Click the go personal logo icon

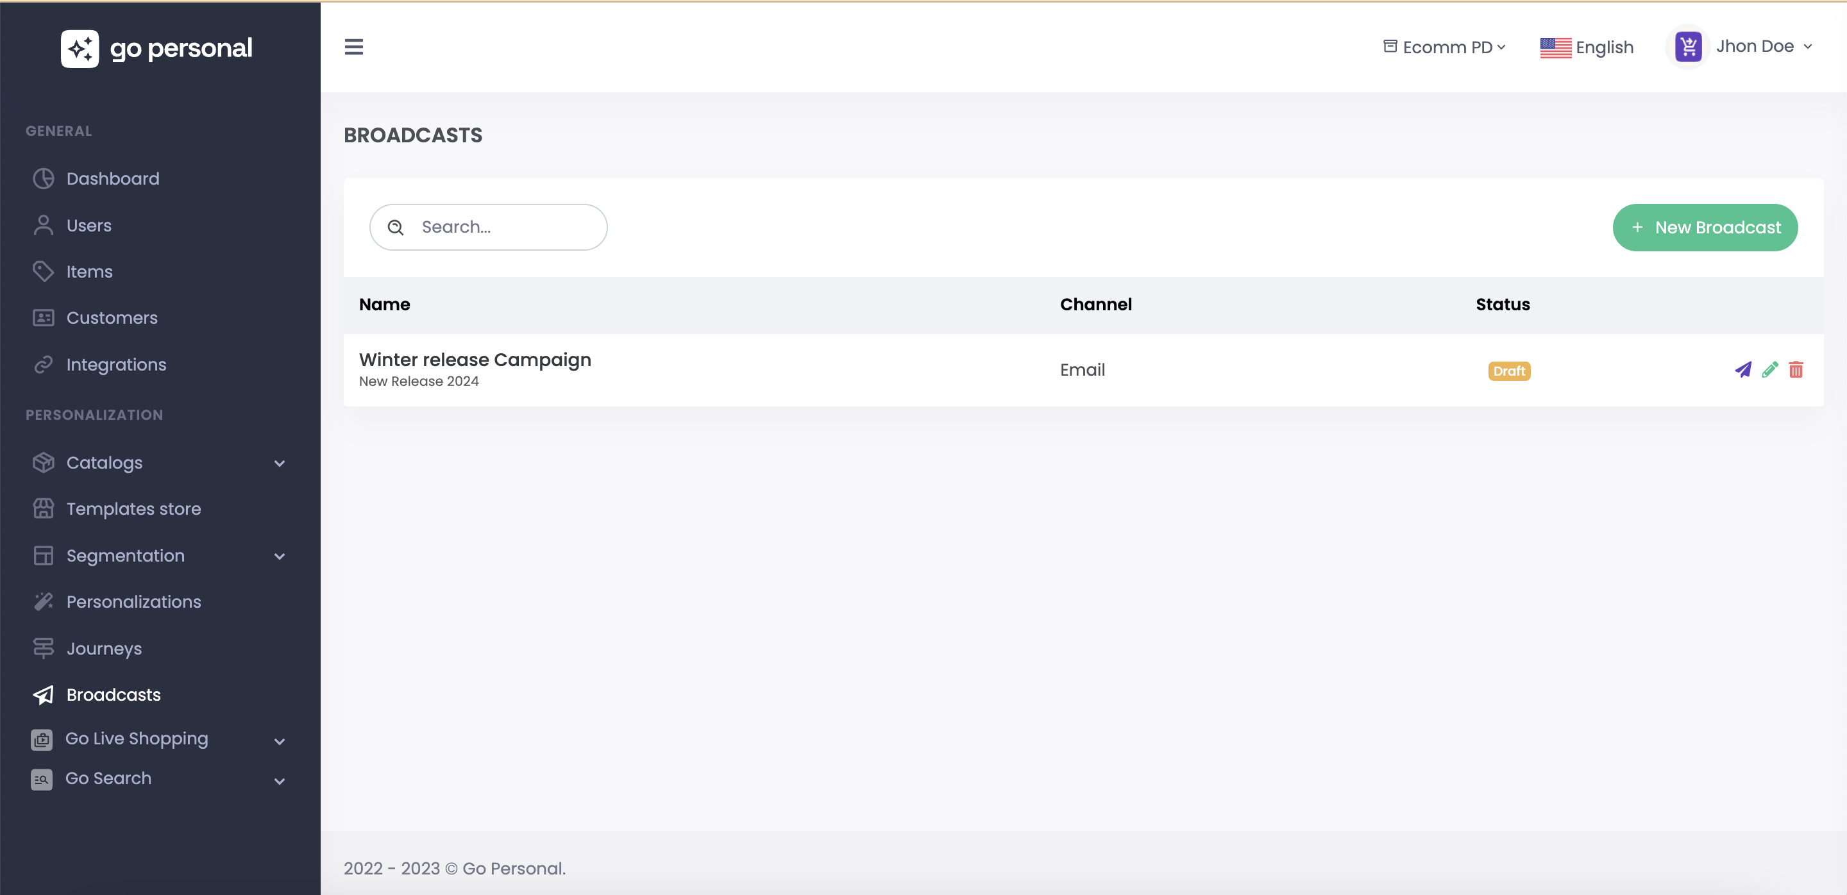tap(80, 49)
